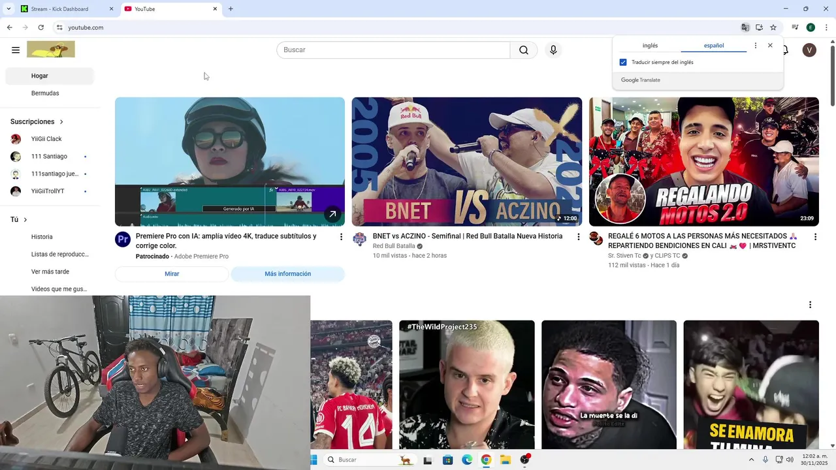
Task: Show hidden system tray icons chevron
Action: point(751,460)
